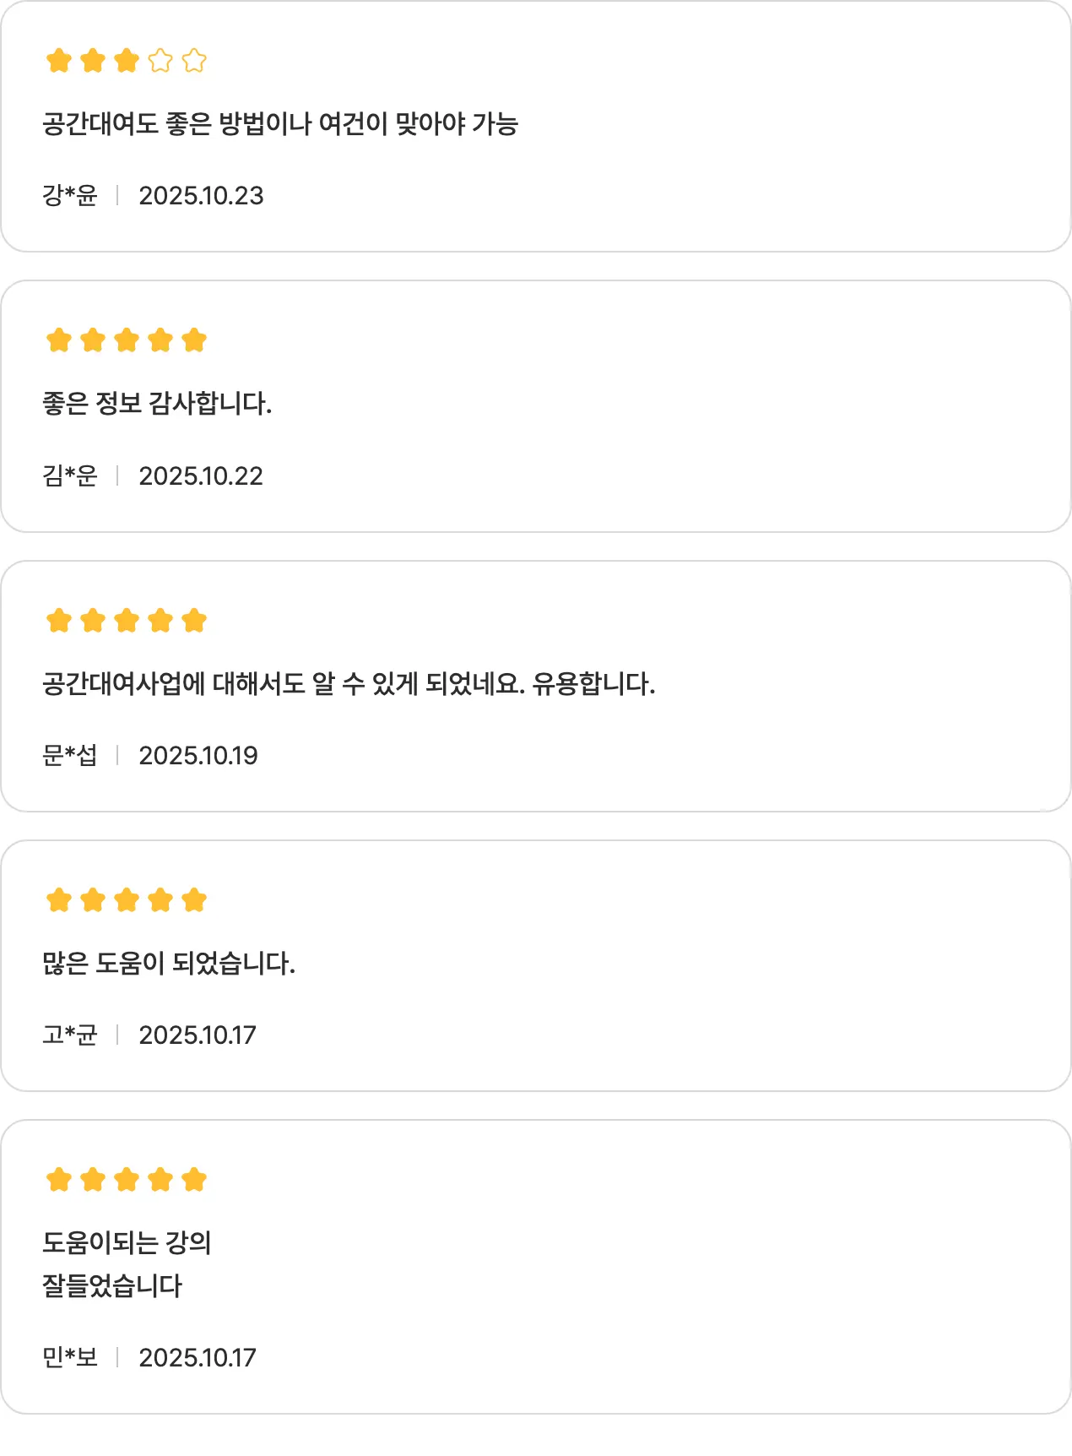Click the reviewer name 강*윤

pos(70,196)
